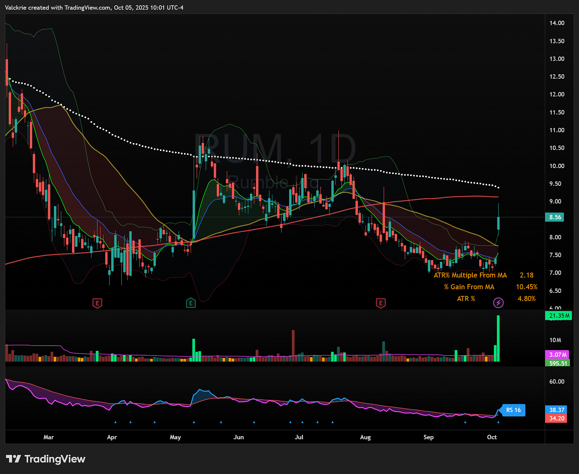Click the blue RS 16 label tag
Screen dimensions: 579x474
(x=513, y=410)
